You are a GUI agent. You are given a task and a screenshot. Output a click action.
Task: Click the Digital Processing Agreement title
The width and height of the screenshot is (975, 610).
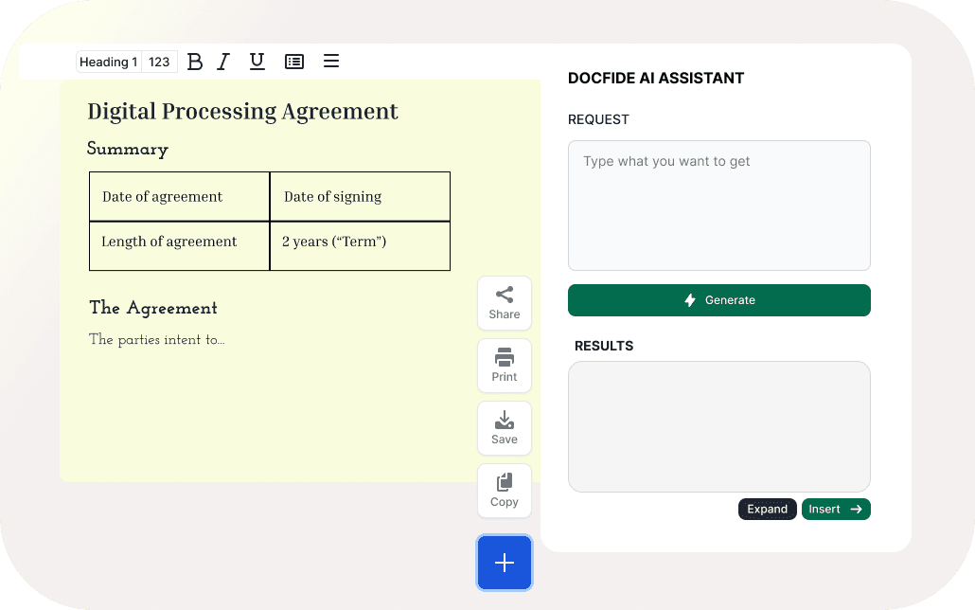point(242,111)
